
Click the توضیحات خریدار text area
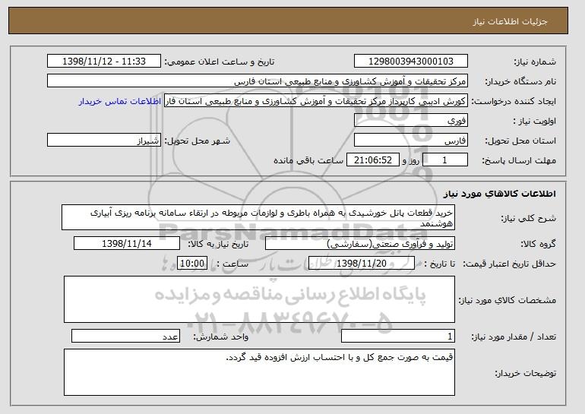(x=259, y=372)
